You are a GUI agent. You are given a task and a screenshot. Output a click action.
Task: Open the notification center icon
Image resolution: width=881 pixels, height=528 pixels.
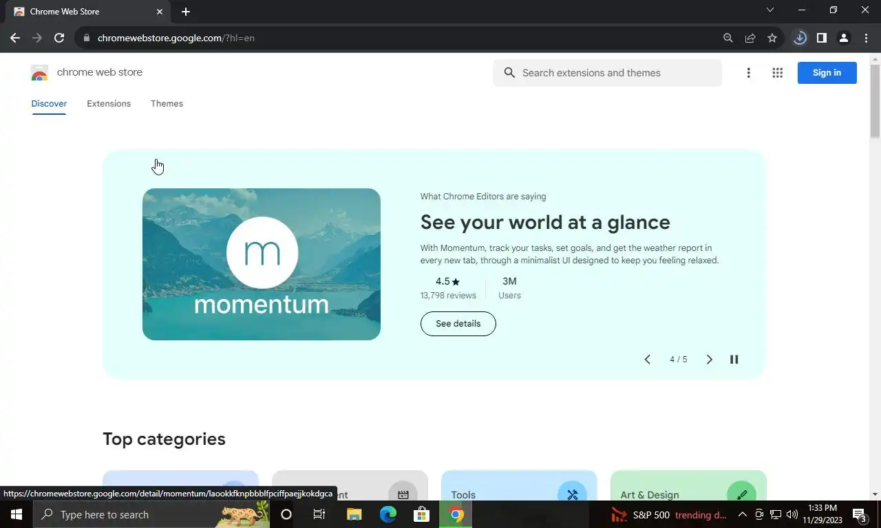859,515
